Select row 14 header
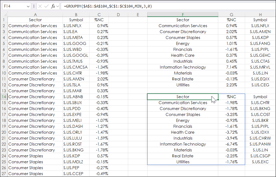Screen dimensions: 276x177 (4, 97)
